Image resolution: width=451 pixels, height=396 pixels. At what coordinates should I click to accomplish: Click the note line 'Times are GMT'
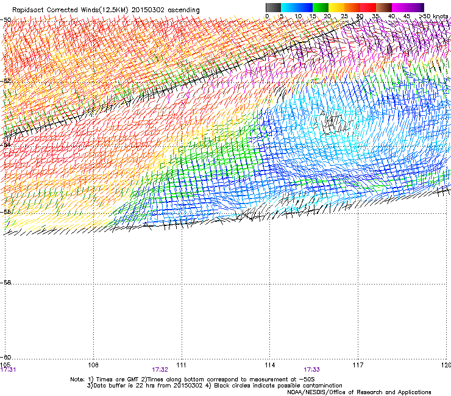pyautogui.click(x=118, y=380)
